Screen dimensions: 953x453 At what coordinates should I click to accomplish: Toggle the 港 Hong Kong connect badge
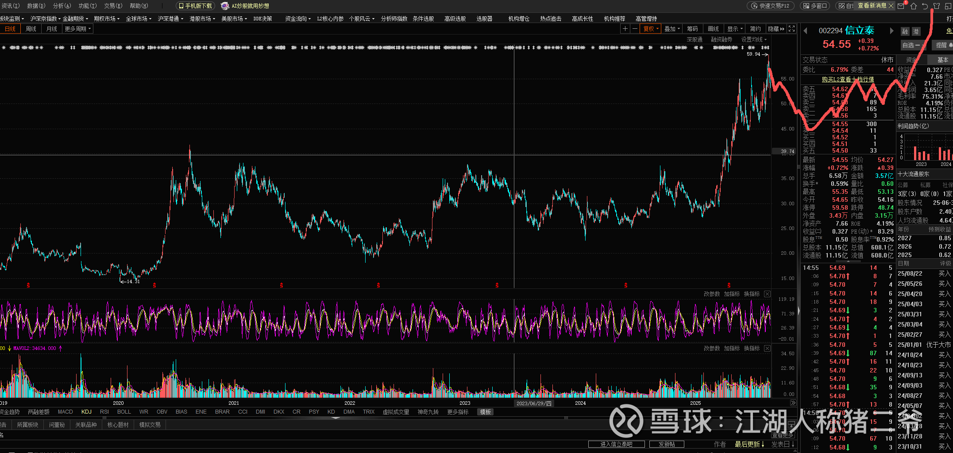click(916, 31)
